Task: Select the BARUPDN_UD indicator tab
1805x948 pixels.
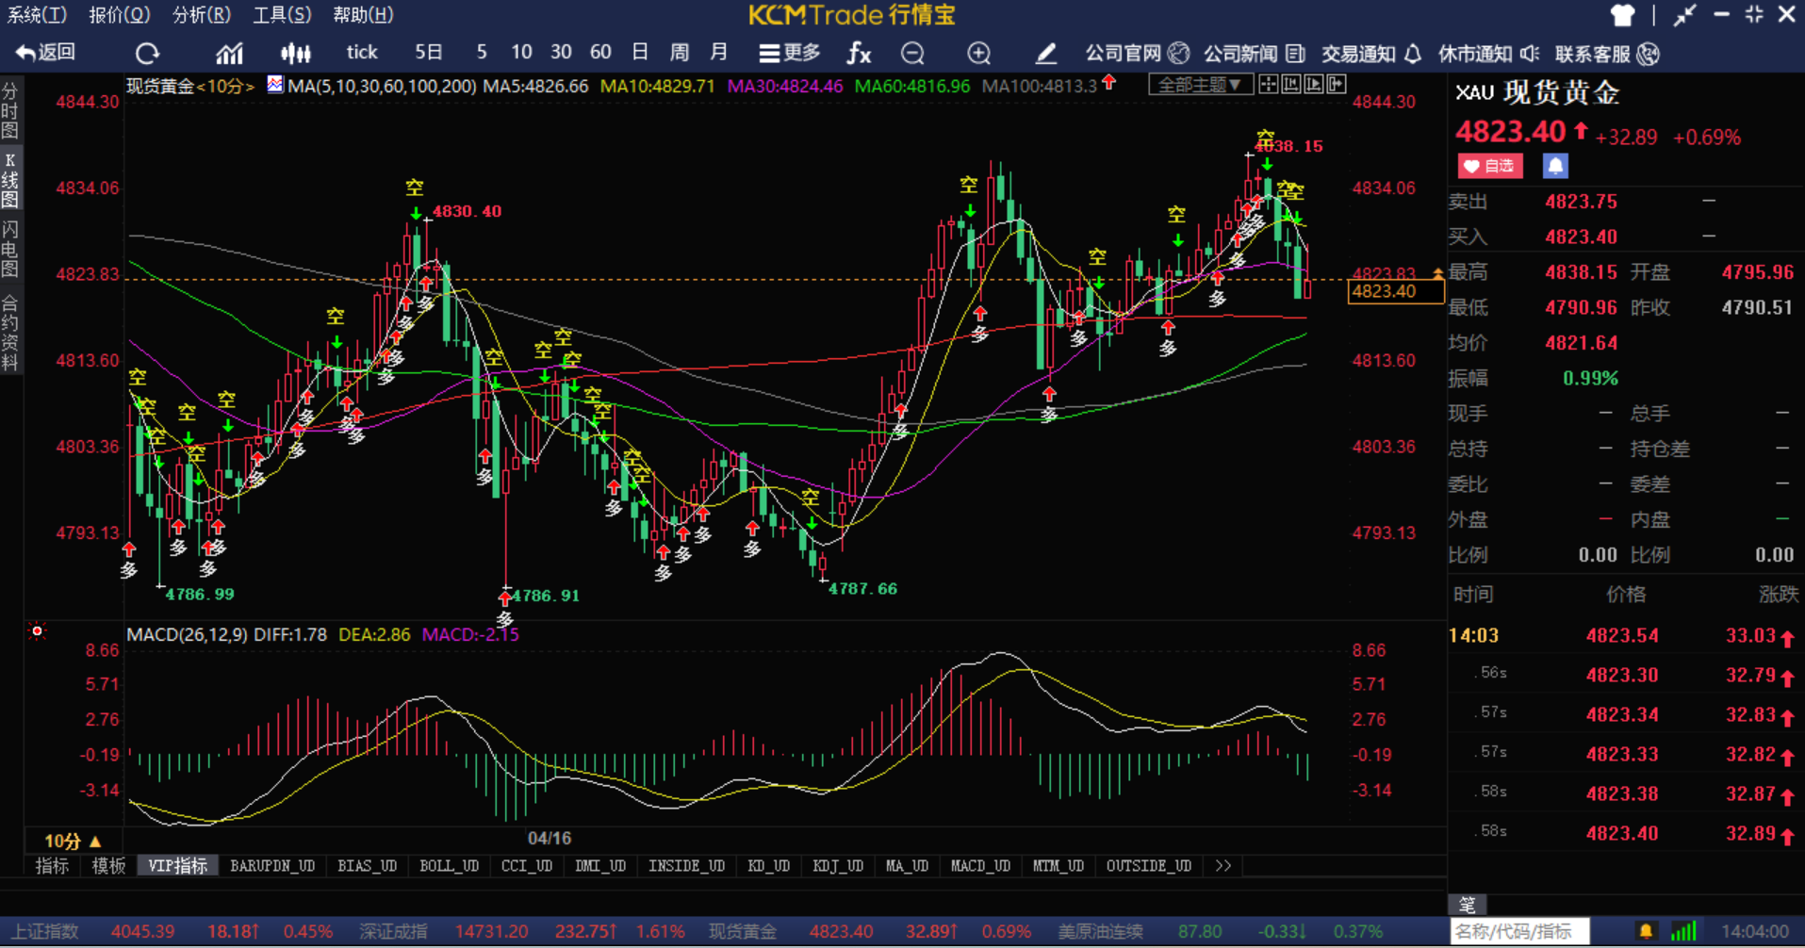Action: [272, 866]
